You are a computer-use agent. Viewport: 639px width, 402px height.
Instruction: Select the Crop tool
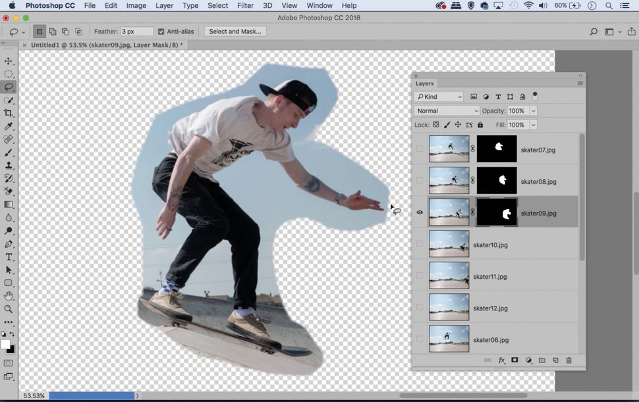(9, 112)
